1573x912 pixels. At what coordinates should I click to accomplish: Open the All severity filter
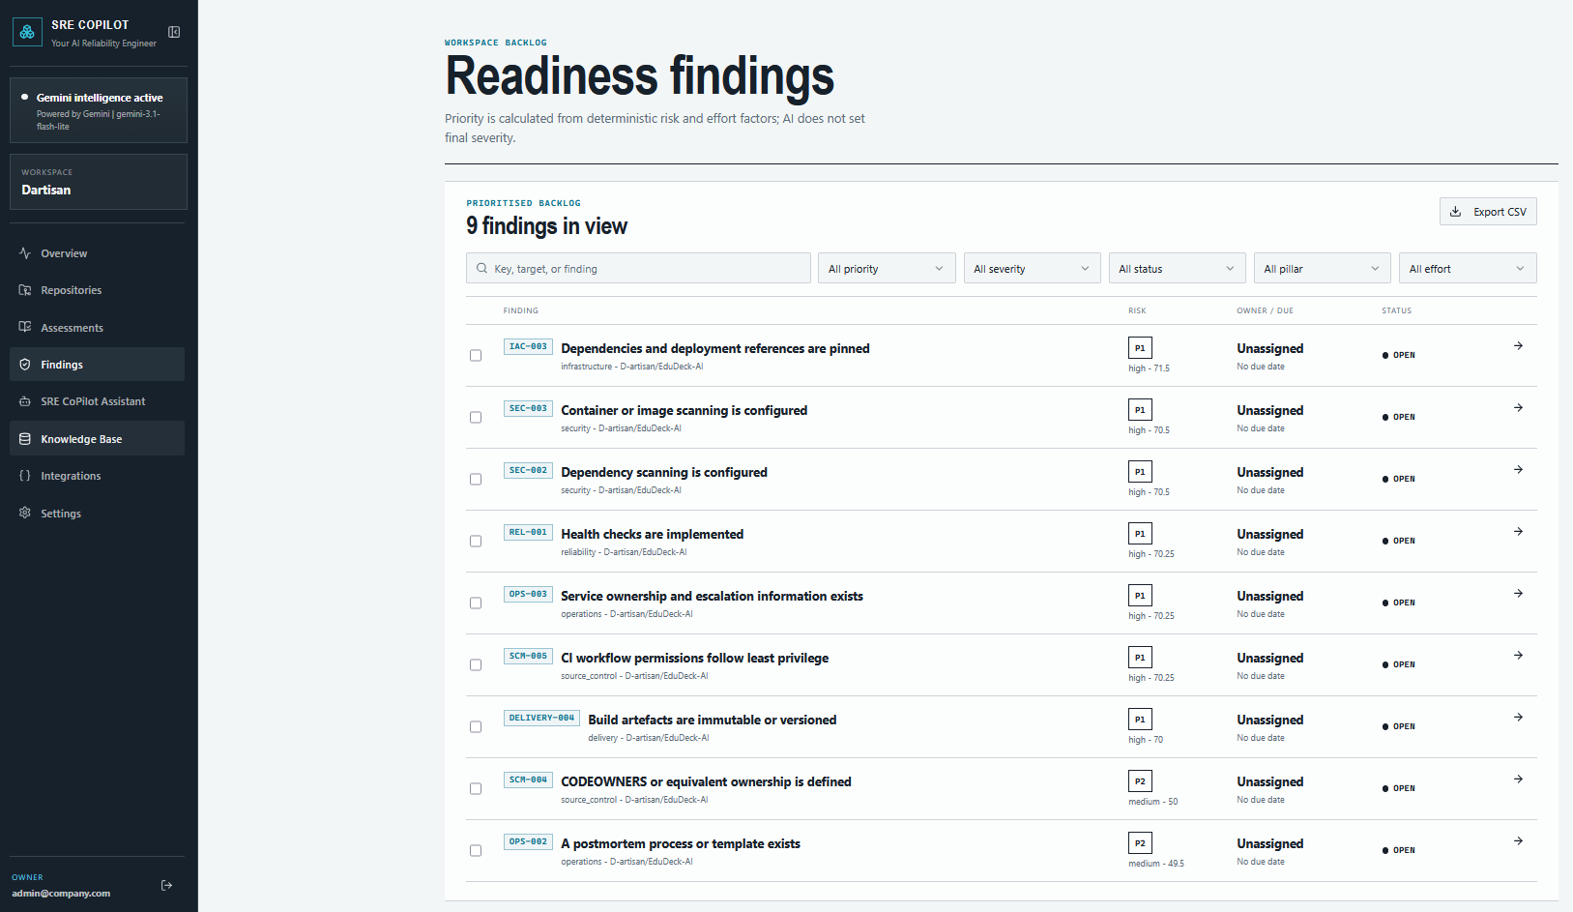1032,268
